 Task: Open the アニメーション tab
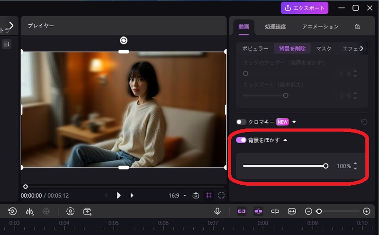pos(320,27)
